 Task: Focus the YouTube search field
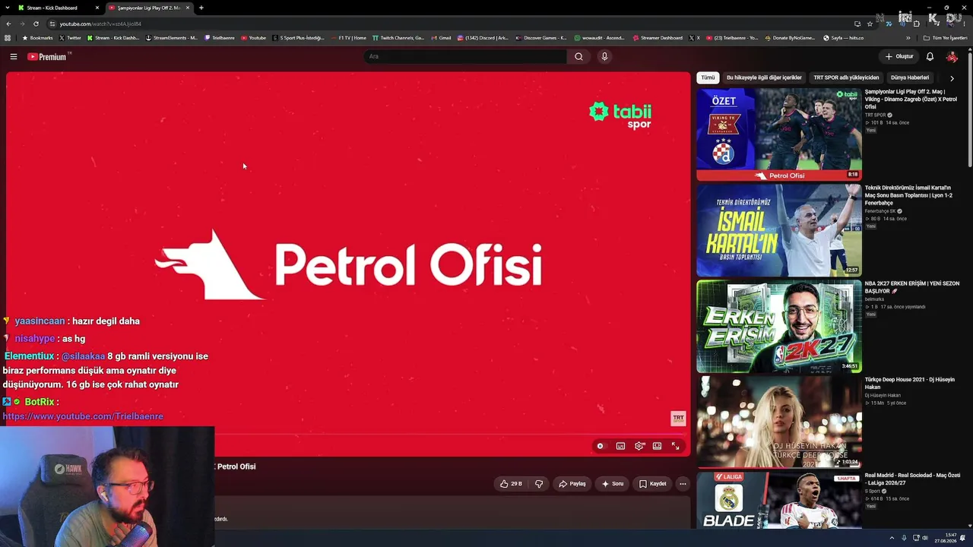point(465,56)
